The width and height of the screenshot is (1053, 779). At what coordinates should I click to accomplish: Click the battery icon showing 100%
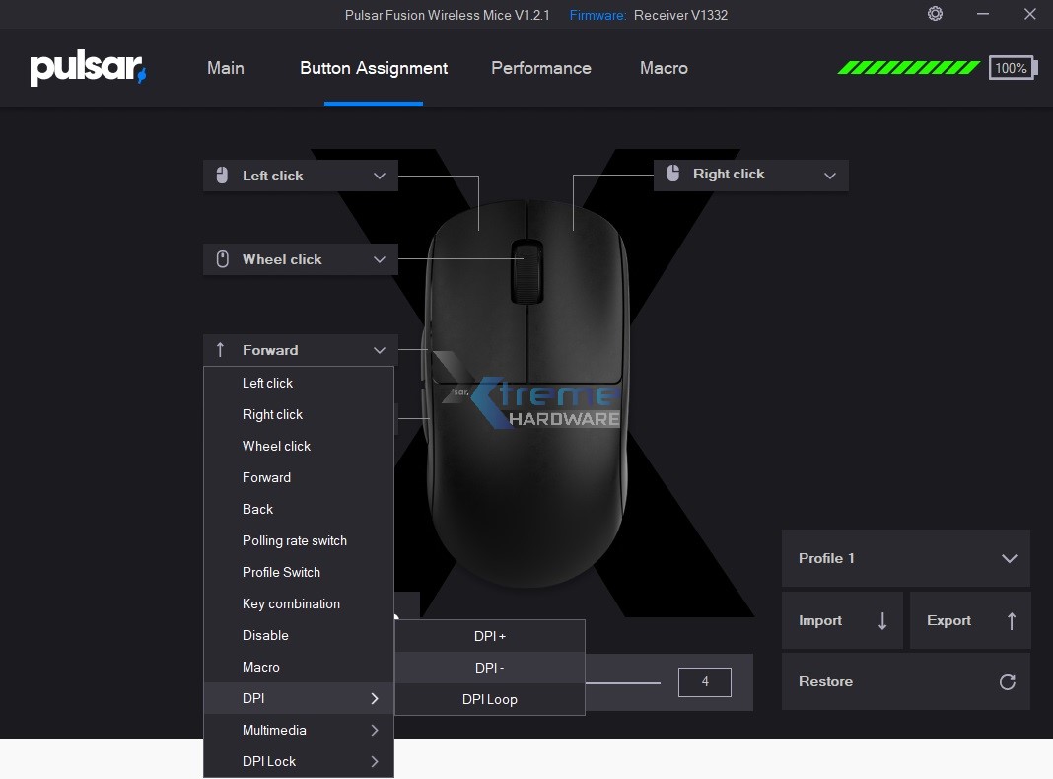[x=1013, y=68]
